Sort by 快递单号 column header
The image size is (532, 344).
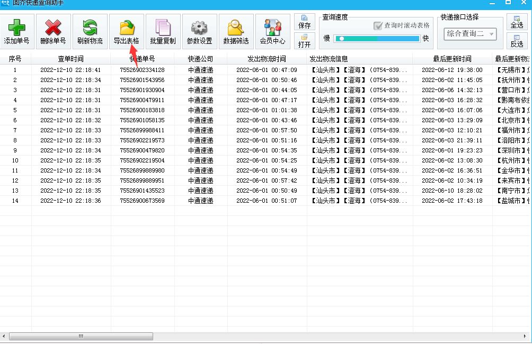coord(143,59)
